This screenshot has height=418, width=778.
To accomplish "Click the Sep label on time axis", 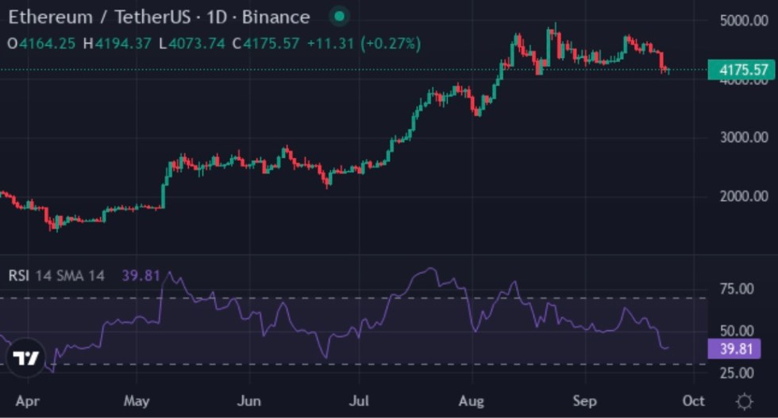I will click(x=584, y=401).
